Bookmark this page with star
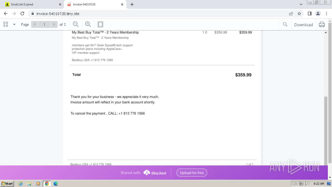 click(x=299, y=14)
